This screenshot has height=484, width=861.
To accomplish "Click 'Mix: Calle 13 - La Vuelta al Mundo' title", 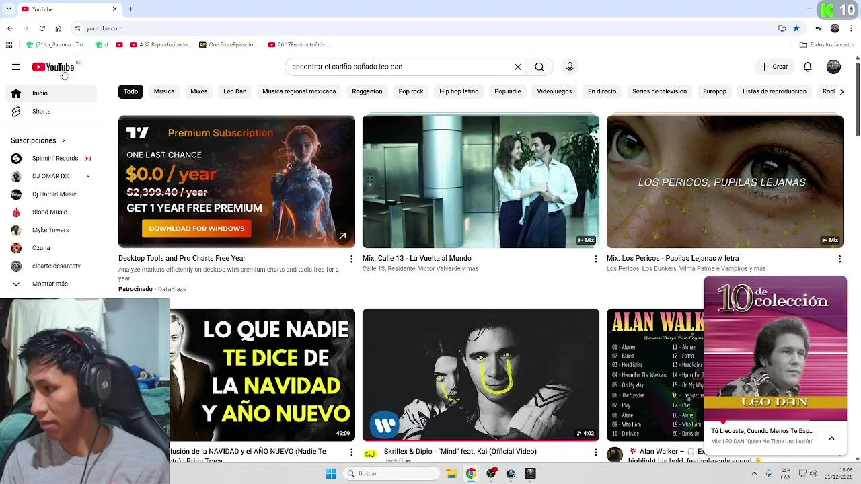I will point(417,258).
